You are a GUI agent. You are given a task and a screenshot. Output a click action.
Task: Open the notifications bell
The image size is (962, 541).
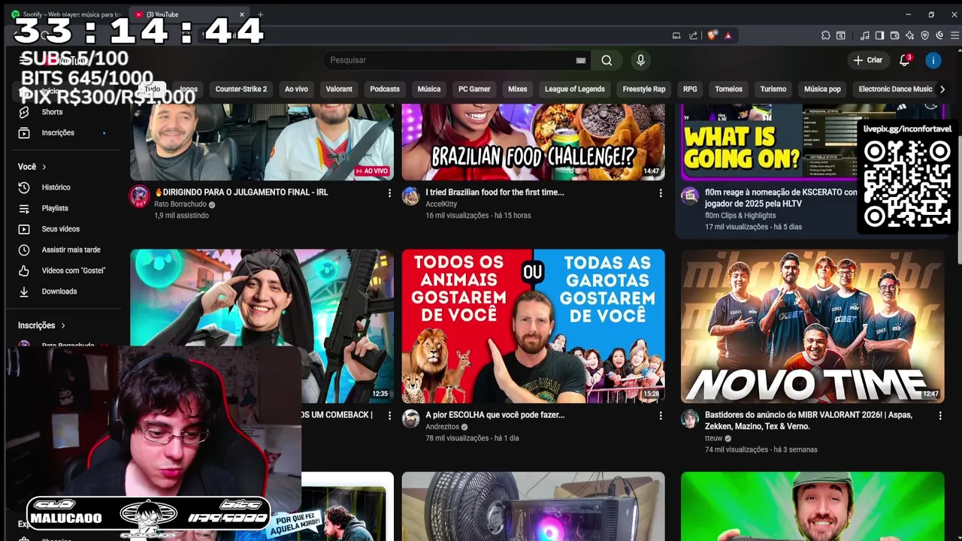pyautogui.click(x=905, y=60)
